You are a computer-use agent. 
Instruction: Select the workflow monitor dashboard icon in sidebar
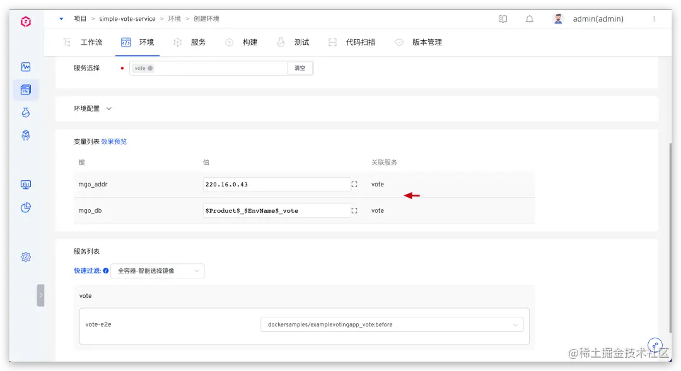[x=25, y=67]
